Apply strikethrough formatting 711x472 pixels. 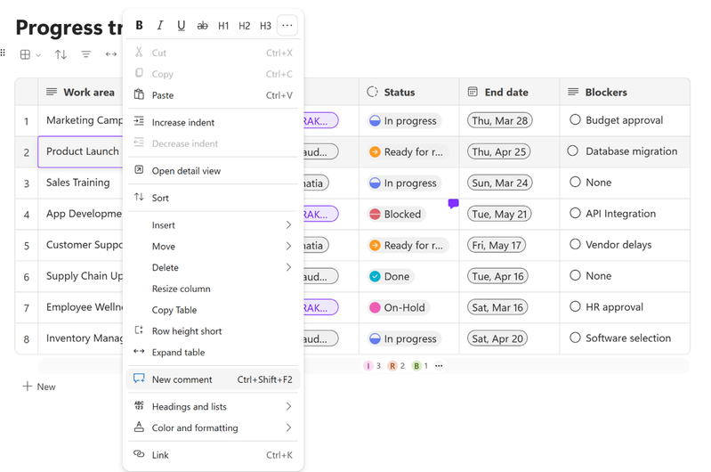click(202, 26)
